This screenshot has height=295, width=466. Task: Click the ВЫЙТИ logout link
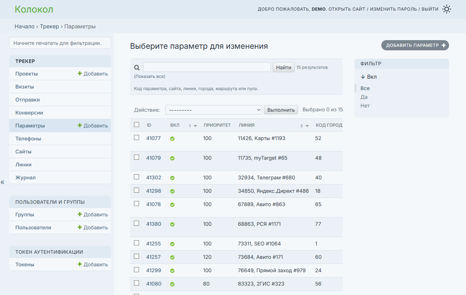click(x=430, y=9)
